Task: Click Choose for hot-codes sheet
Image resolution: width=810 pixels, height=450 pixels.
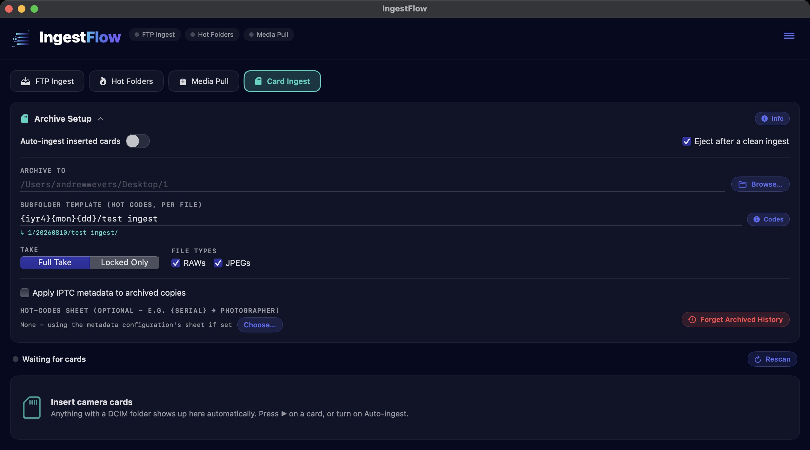Action: pos(260,325)
